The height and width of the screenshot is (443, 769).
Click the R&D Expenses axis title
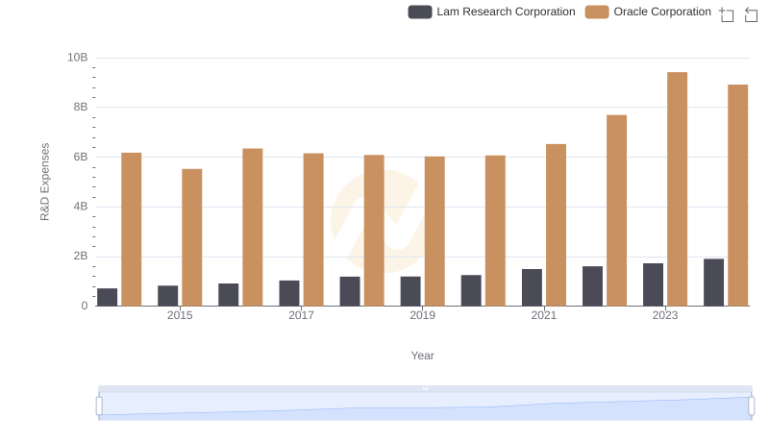coord(44,182)
